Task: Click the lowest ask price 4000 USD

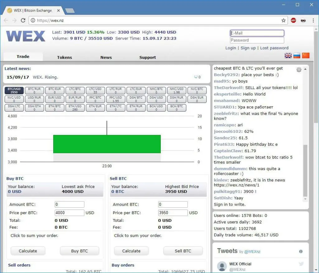Action: point(73,192)
